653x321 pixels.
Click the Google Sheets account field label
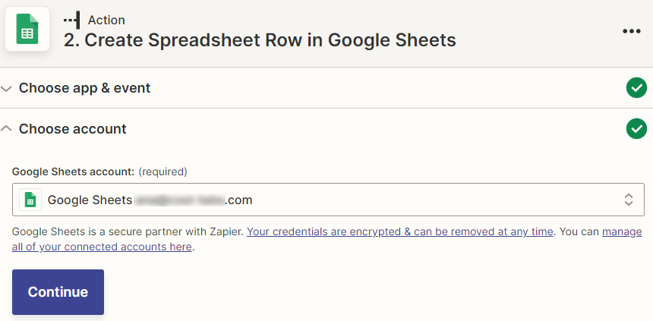point(74,172)
